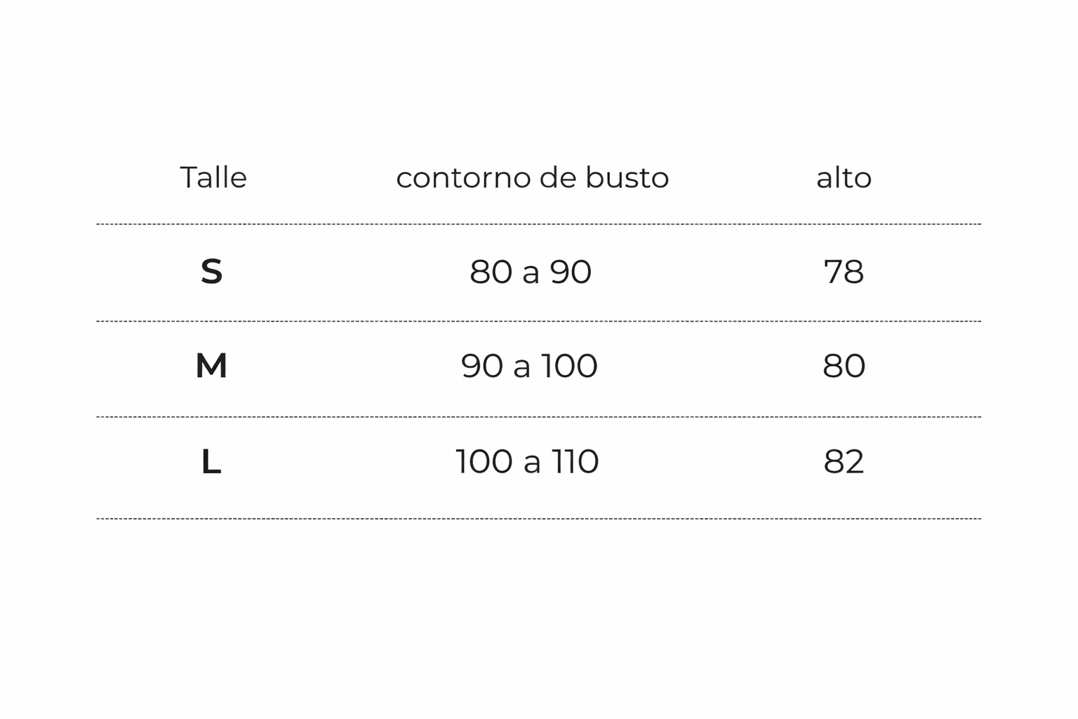Viewport: 1078px width, 719px height.
Task: Click the bottom dashed line under L row
Action: 538,519
